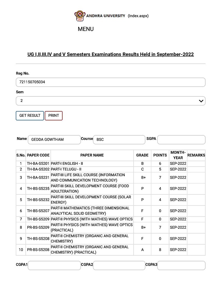
Task: Click paper code PR-BS-S5208
Action: click(x=38, y=250)
